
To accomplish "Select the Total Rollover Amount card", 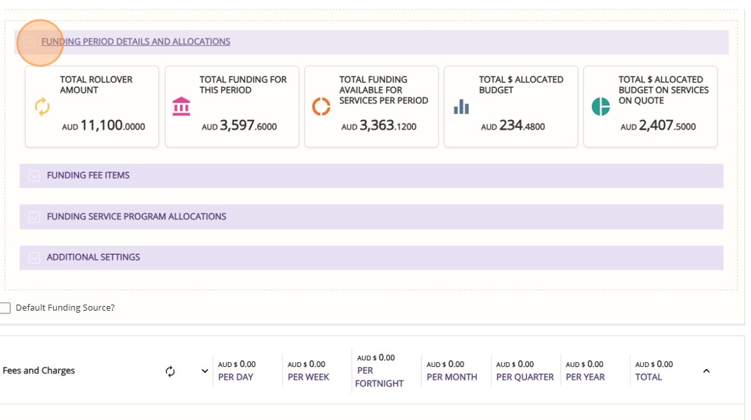I will [x=92, y=107].
